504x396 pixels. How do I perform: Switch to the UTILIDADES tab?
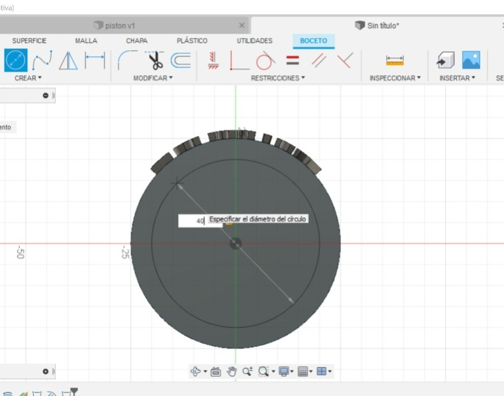pos(254,41)
